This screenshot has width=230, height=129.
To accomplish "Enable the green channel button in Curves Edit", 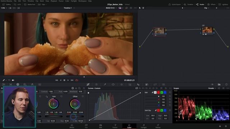I will pyautogui.click(x=162, y=92).
